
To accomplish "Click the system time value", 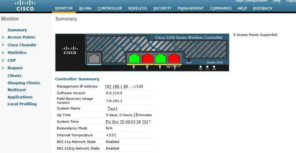I will click(128, 122).
